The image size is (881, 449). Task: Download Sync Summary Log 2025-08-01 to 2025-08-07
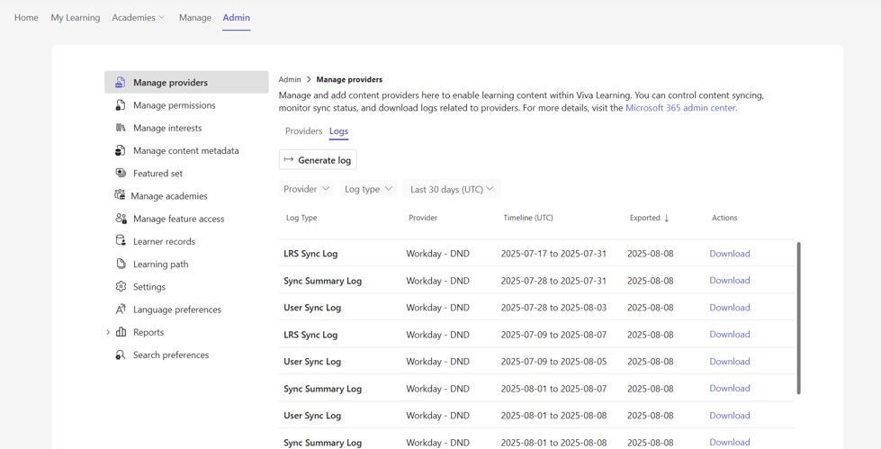click(729, 389)
